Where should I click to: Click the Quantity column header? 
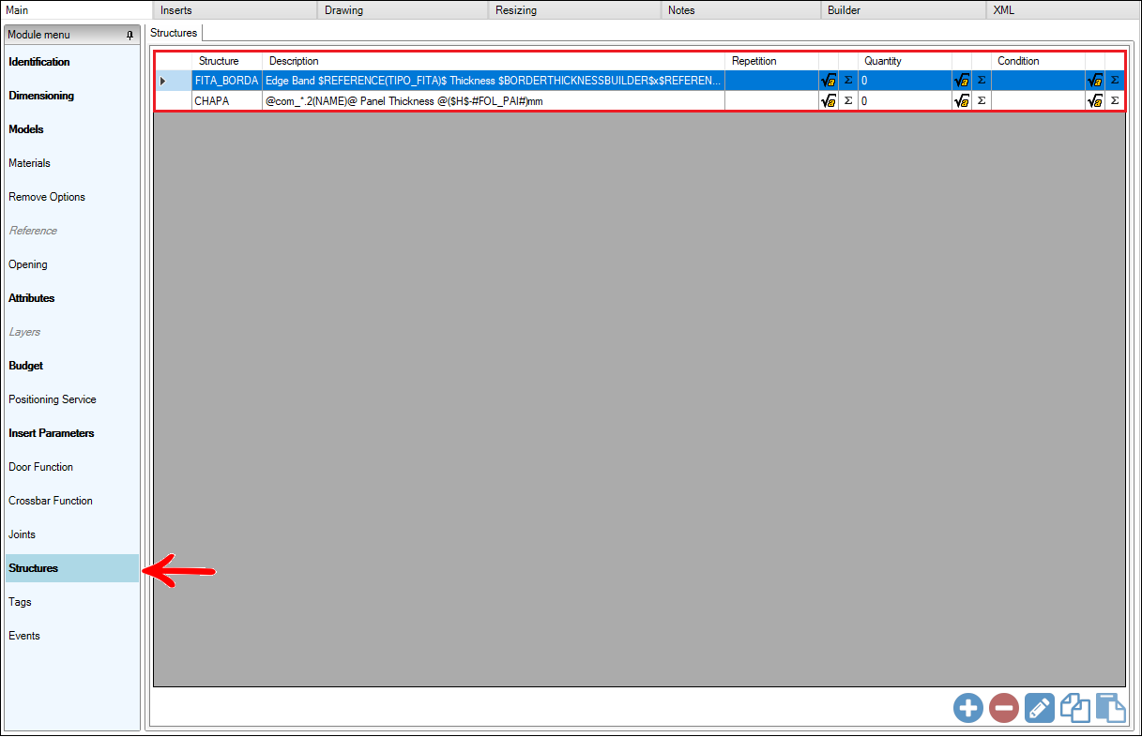[x=905, y=61]
